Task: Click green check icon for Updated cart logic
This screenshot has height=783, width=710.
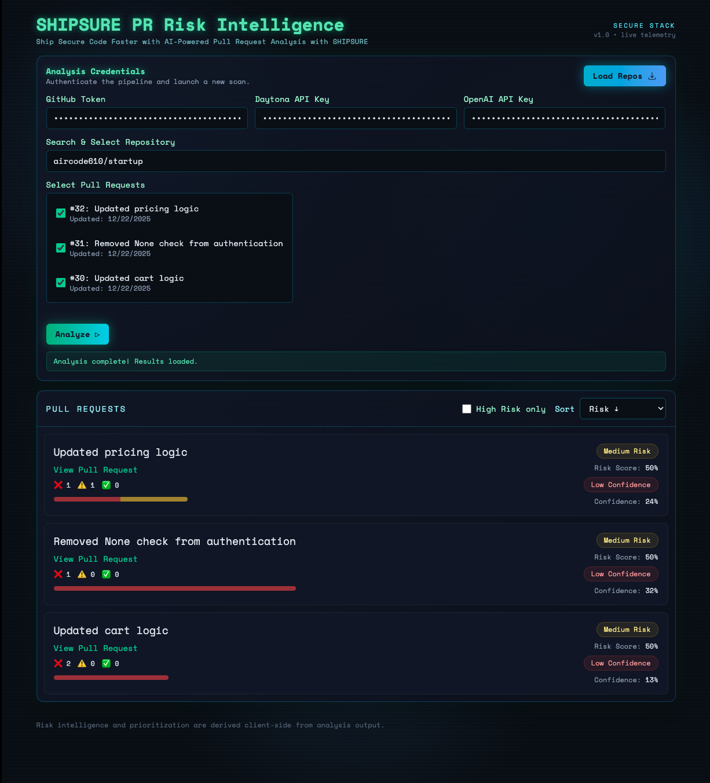Action: click(x=107, y=664)
